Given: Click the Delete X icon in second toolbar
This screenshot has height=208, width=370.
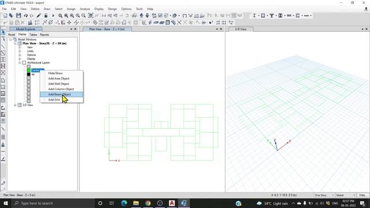Looking at the screenshot, I should [x=23, y=23].
